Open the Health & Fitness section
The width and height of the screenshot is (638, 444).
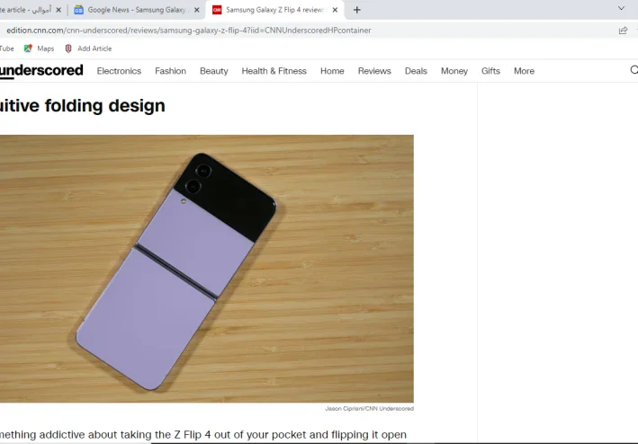coord(274,71)
